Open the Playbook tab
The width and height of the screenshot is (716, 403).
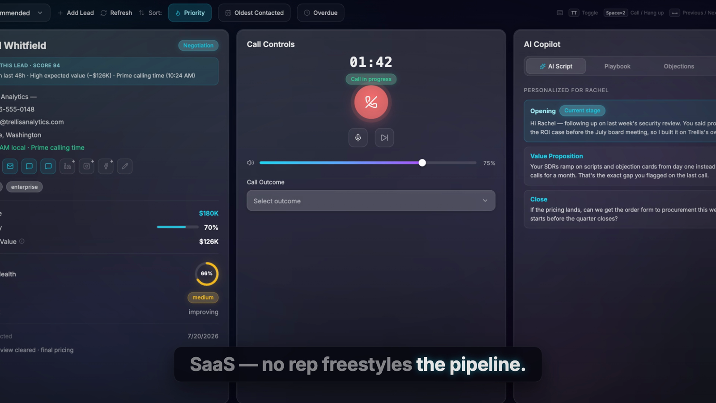click(617, 66)
